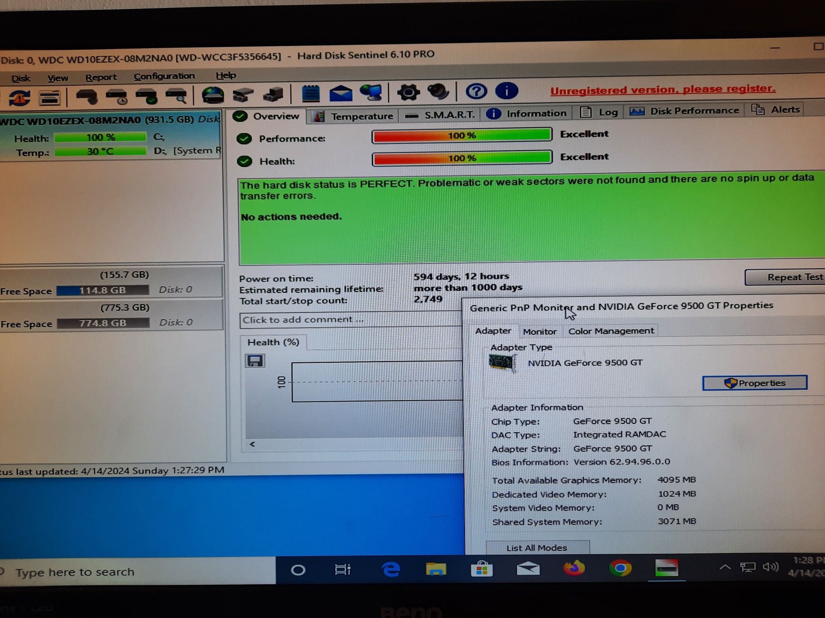Click the toolbar icon left of notepad
The width and height of the screenshot is (825, 618).
point(273,94)
